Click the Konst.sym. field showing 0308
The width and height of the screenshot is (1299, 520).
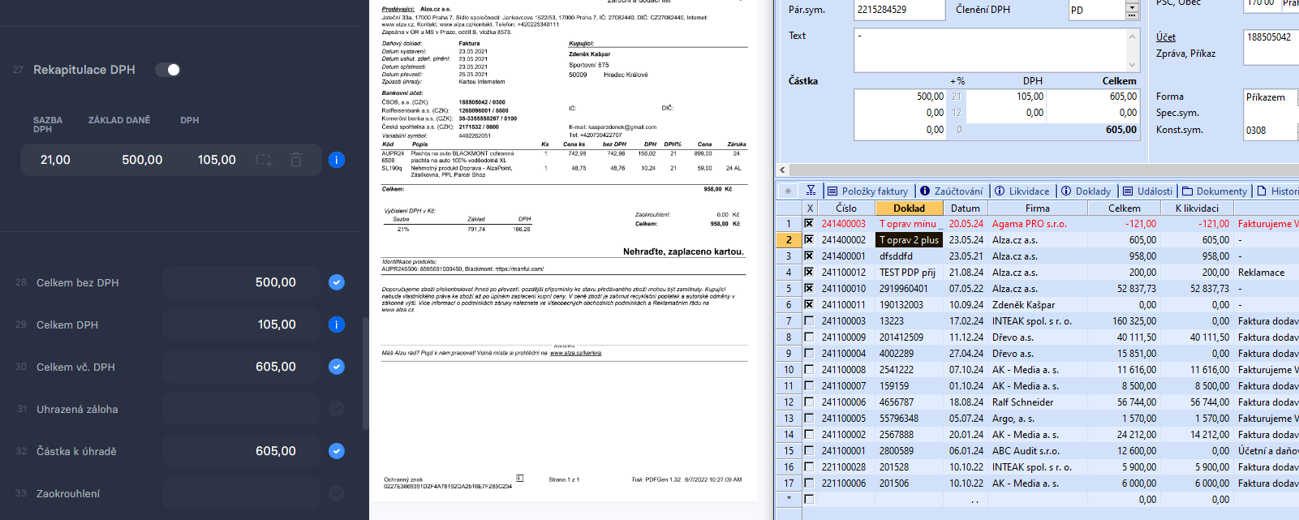point(1271,130)
